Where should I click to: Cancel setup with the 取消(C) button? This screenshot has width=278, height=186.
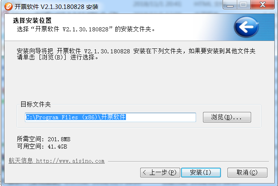[x=247, y=173]
